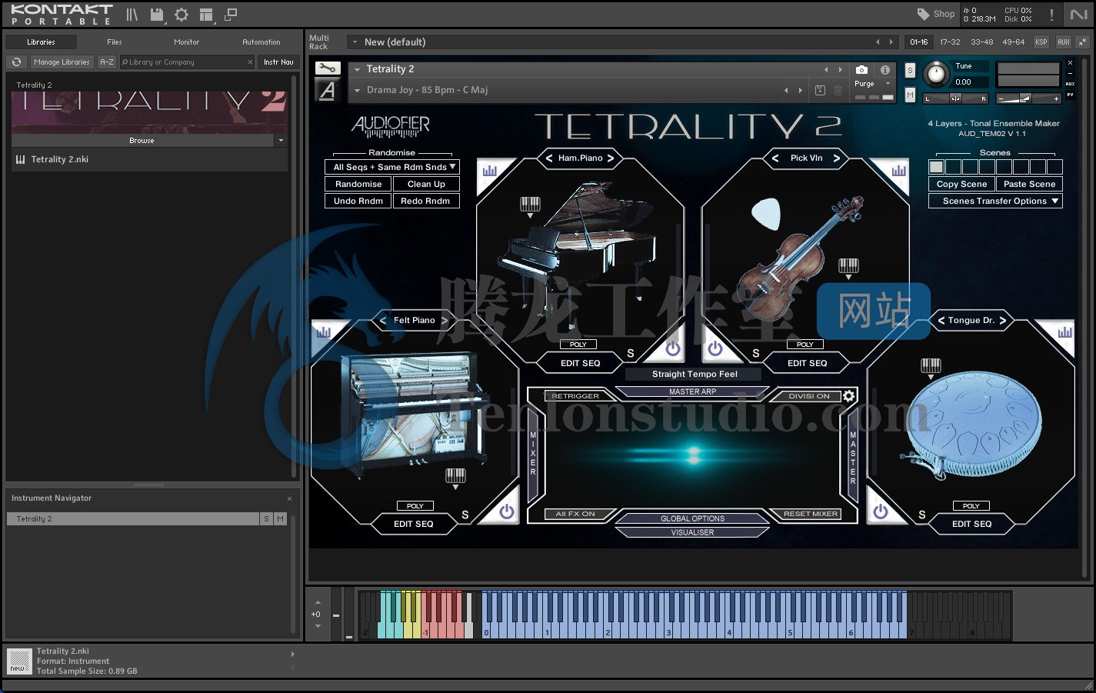Click the camera snapshot view icon
Image resolution: width=1096 pixels, height=693 pixels.
862,69
